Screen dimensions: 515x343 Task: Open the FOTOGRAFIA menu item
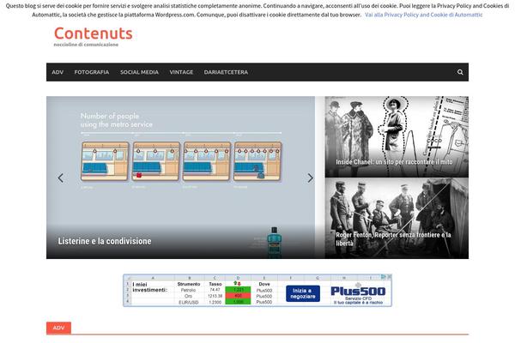tap(92, 72)
